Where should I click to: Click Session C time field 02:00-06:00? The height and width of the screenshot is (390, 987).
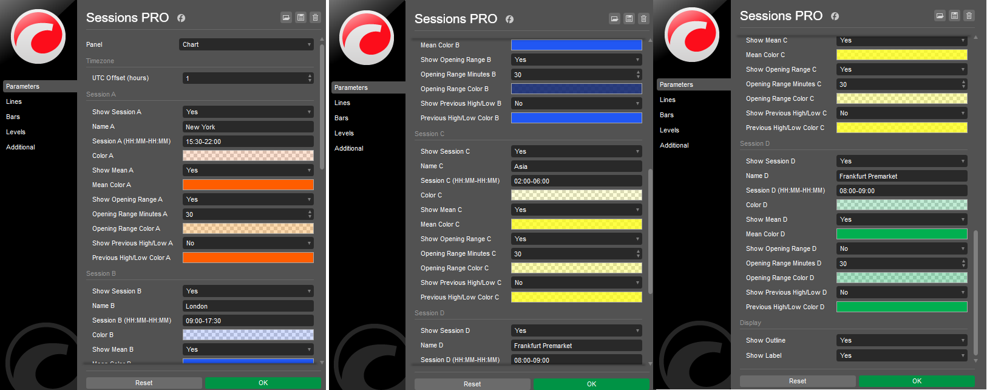click(577, 181)
